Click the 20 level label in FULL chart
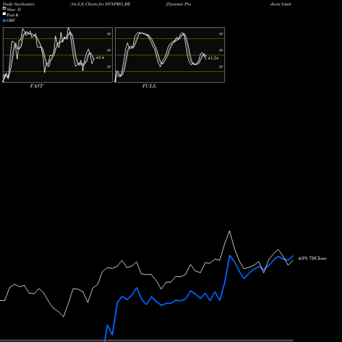This screenshot has width=342, height=342. 221,66
